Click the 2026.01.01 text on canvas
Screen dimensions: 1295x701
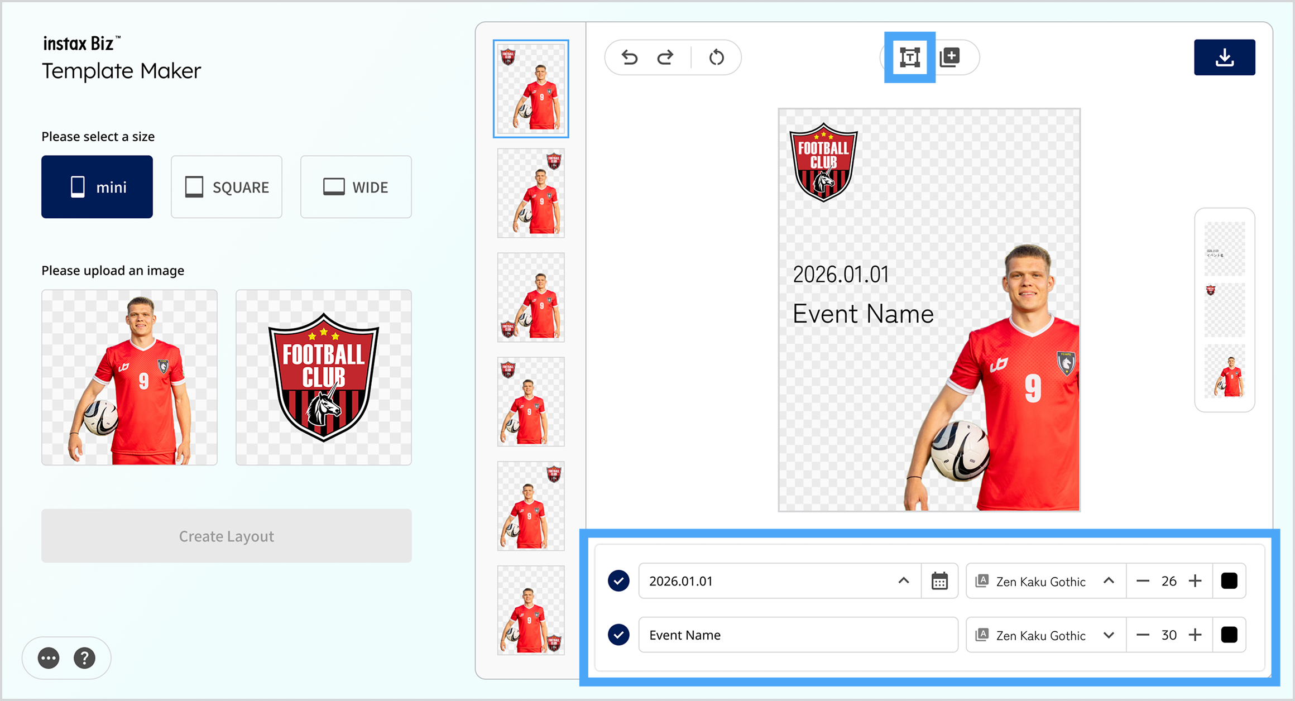click(841, 275)
